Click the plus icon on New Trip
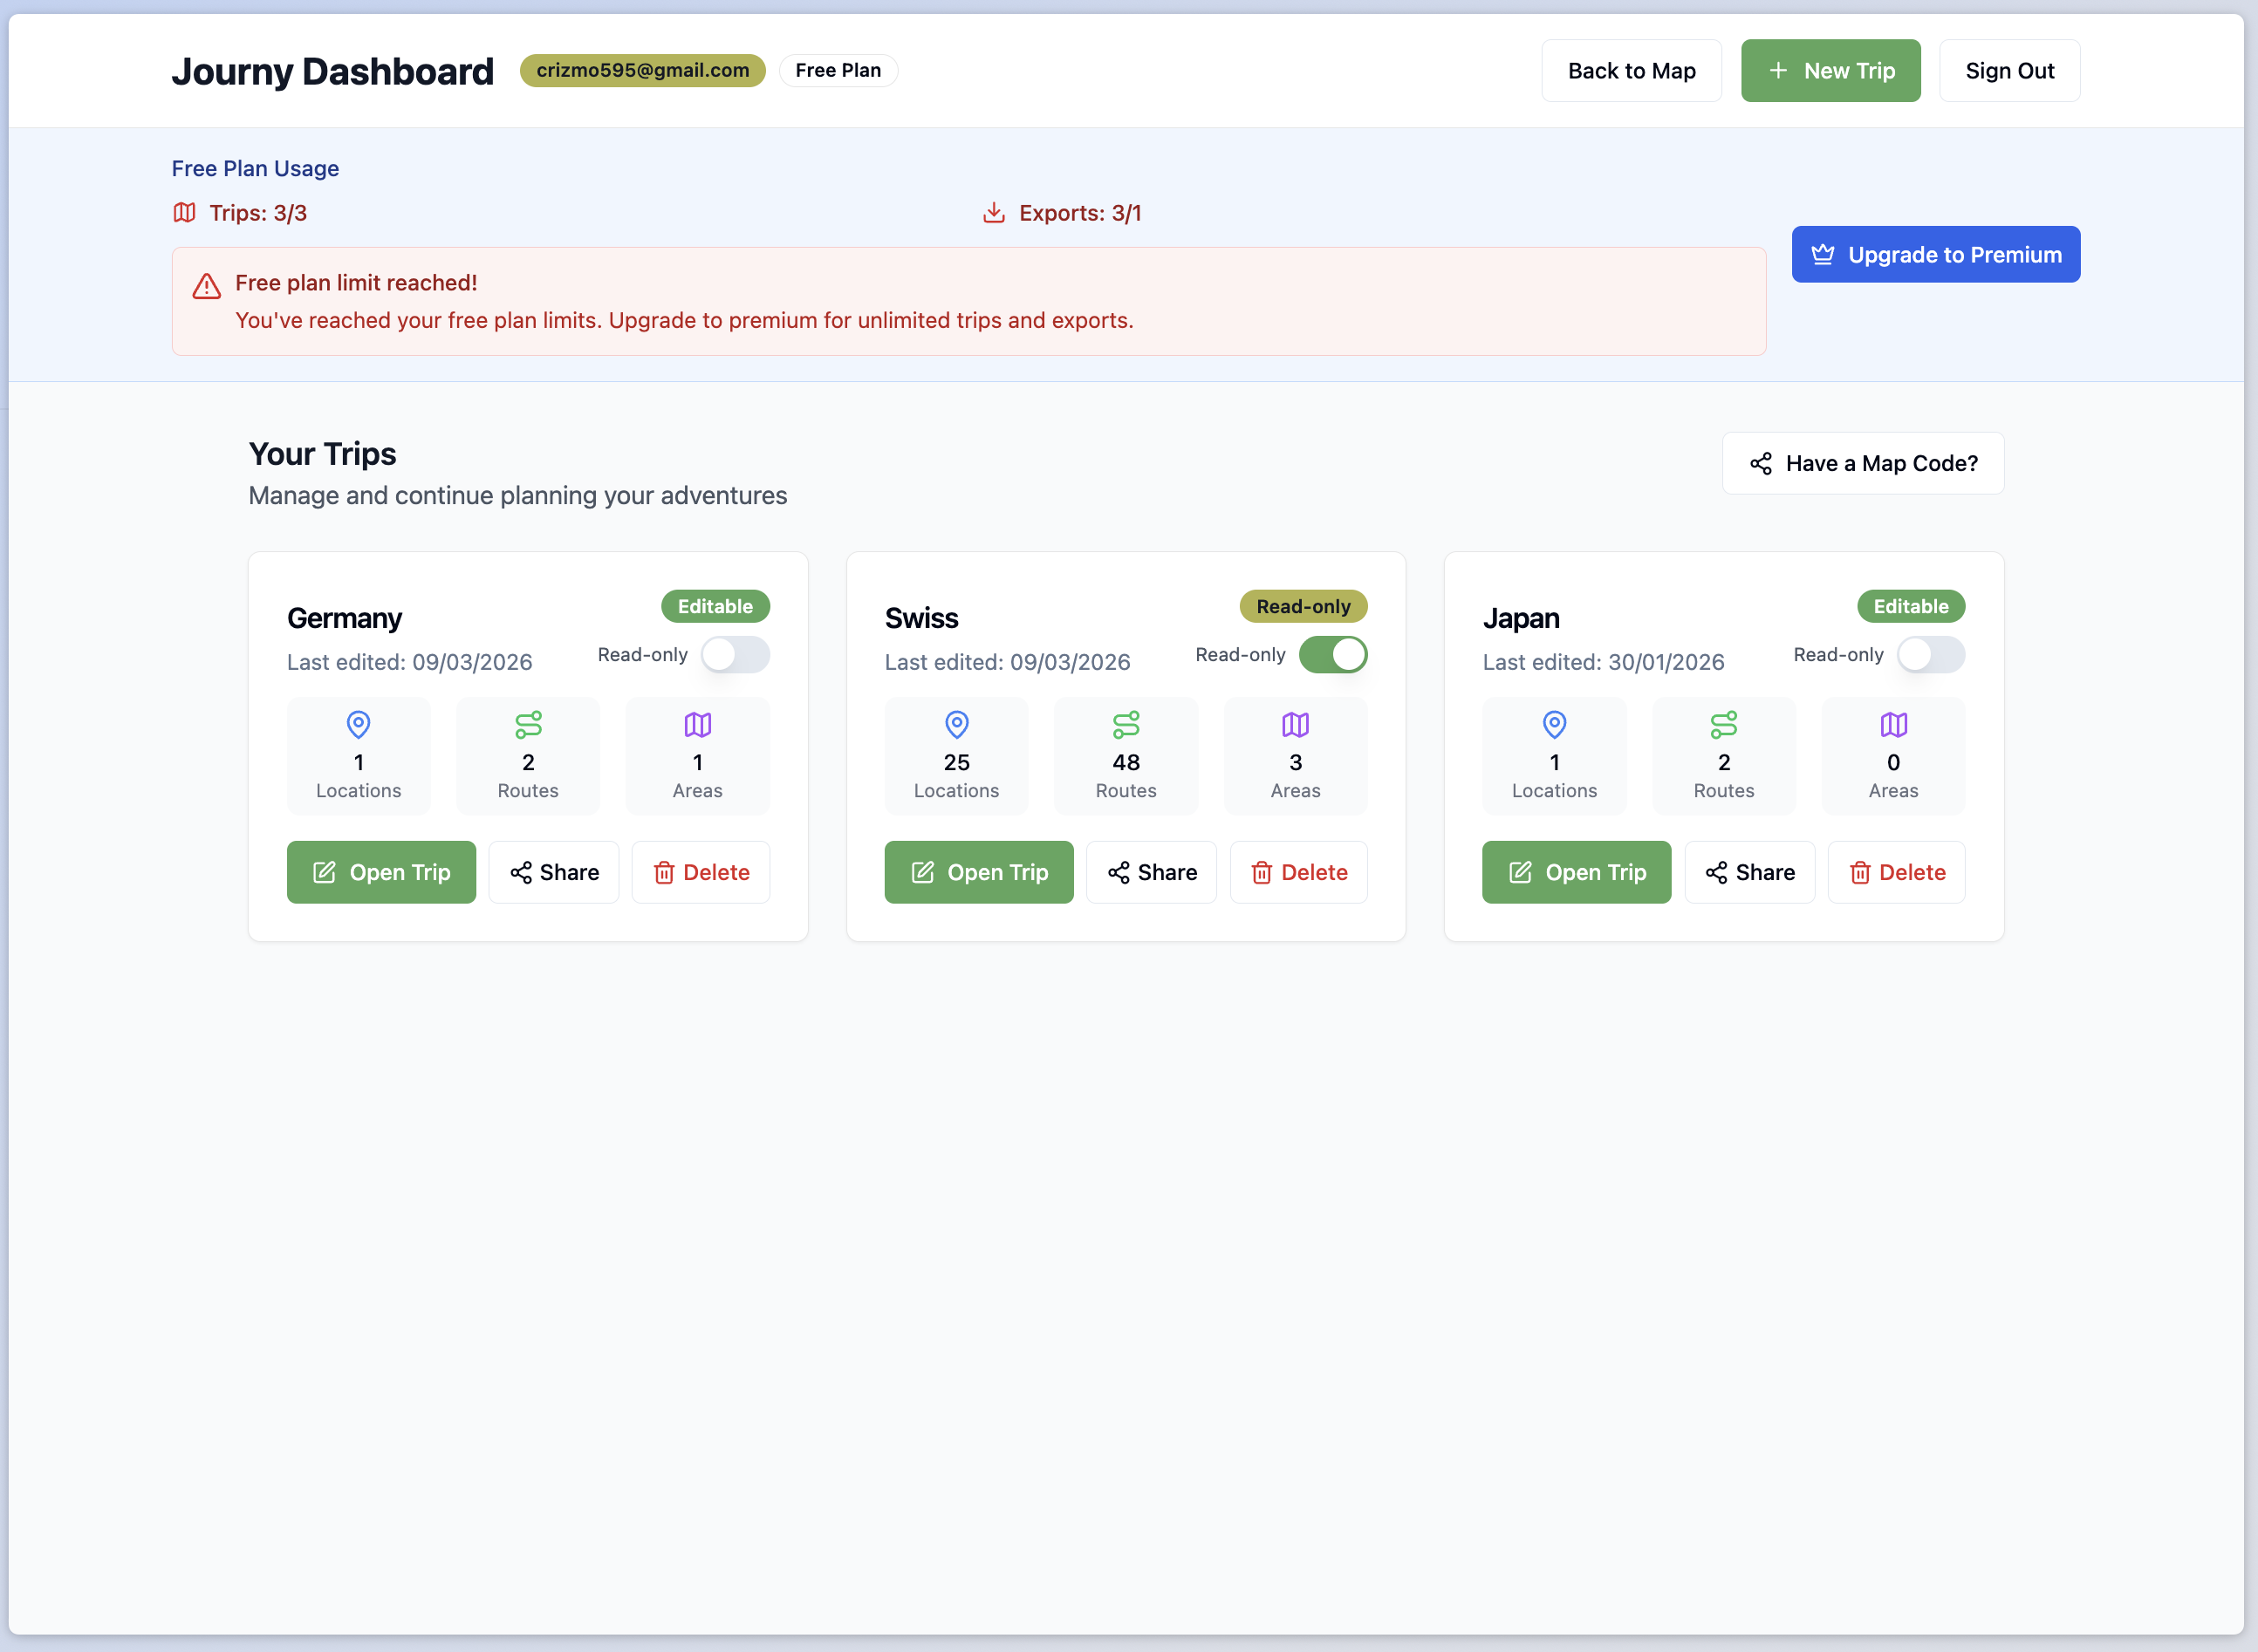The image size is (2258, 1652). 1777,71
